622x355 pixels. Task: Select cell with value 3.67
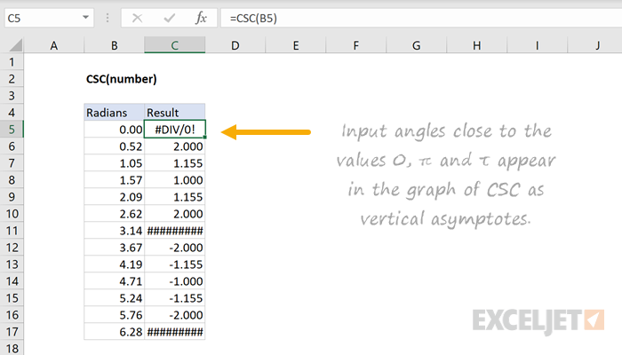pyautogui.click(x=115, y=248)
